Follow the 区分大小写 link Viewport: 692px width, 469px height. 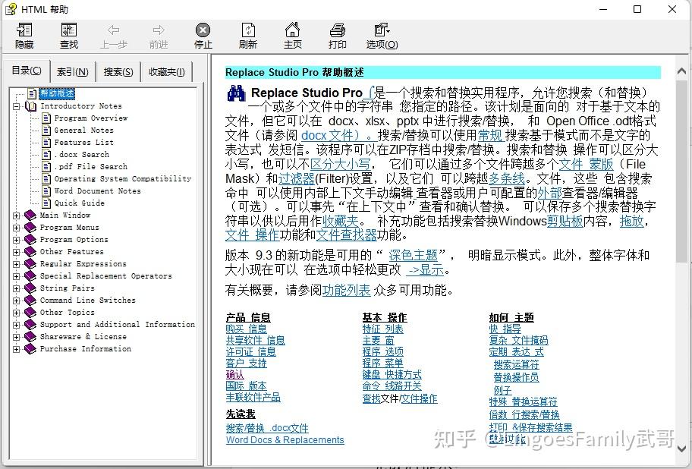340,164
